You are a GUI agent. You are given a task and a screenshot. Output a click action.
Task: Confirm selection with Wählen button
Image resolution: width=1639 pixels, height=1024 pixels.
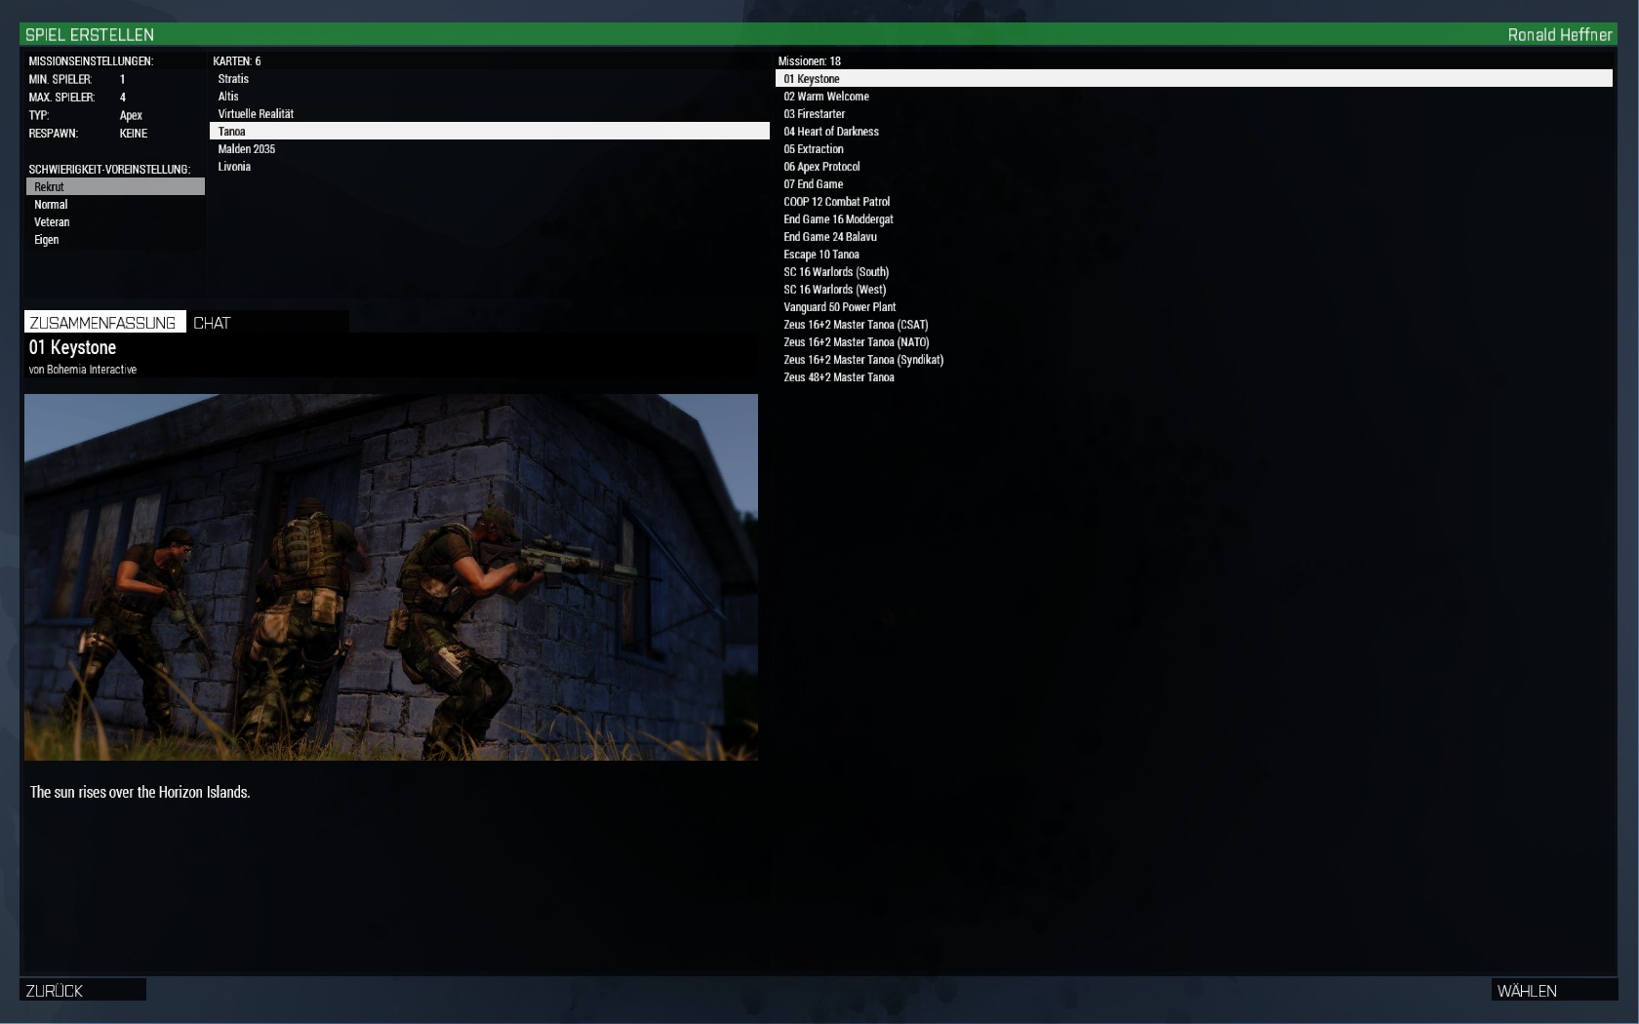1554,990
